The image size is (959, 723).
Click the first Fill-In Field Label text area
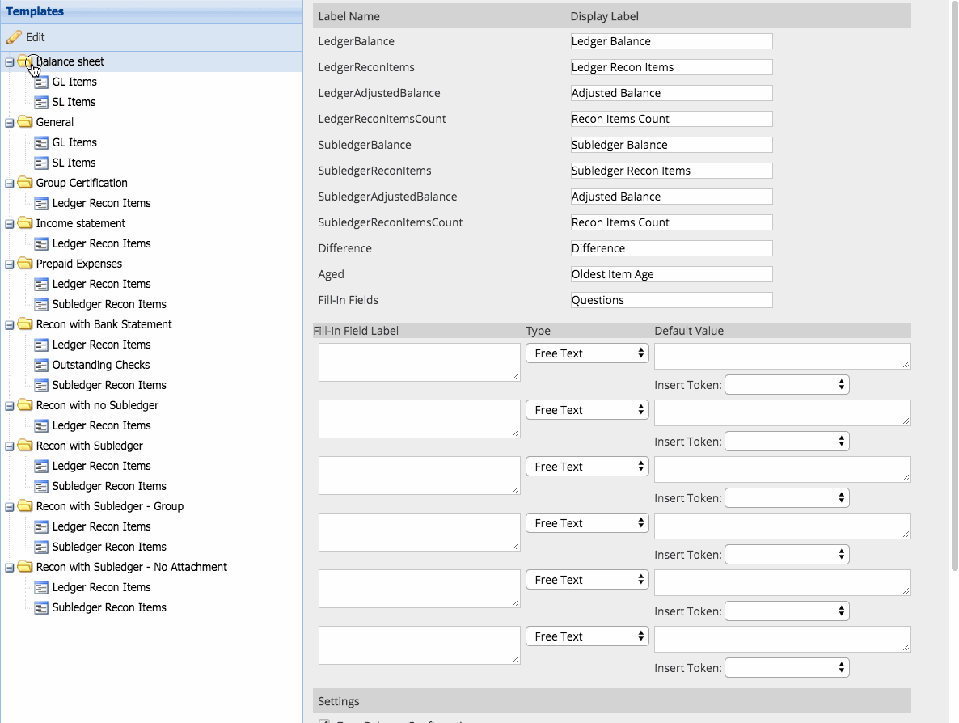point(419,361)
